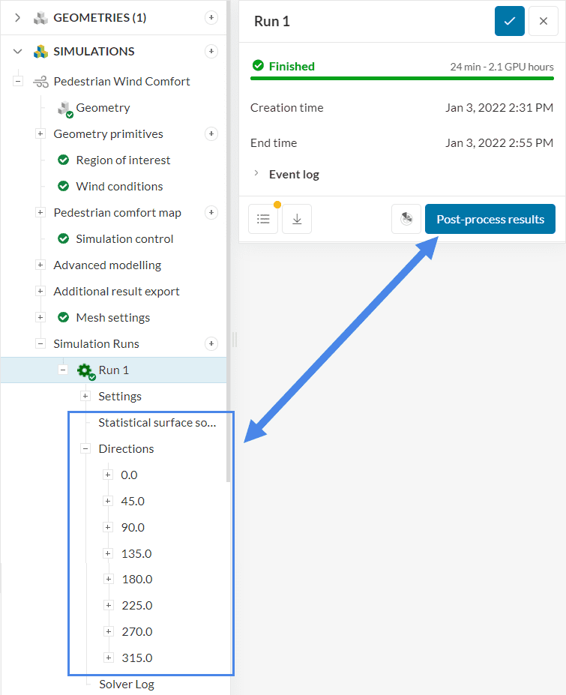Open the event log list icon

(x=263, y=218)
